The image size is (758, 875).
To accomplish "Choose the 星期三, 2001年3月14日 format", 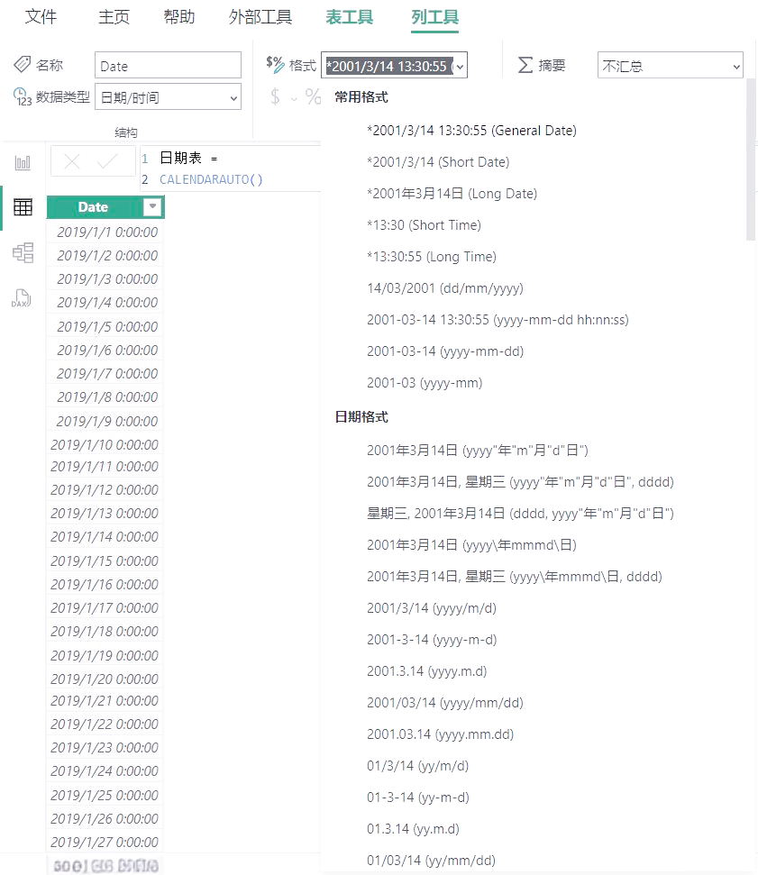I will pos(520,514).
